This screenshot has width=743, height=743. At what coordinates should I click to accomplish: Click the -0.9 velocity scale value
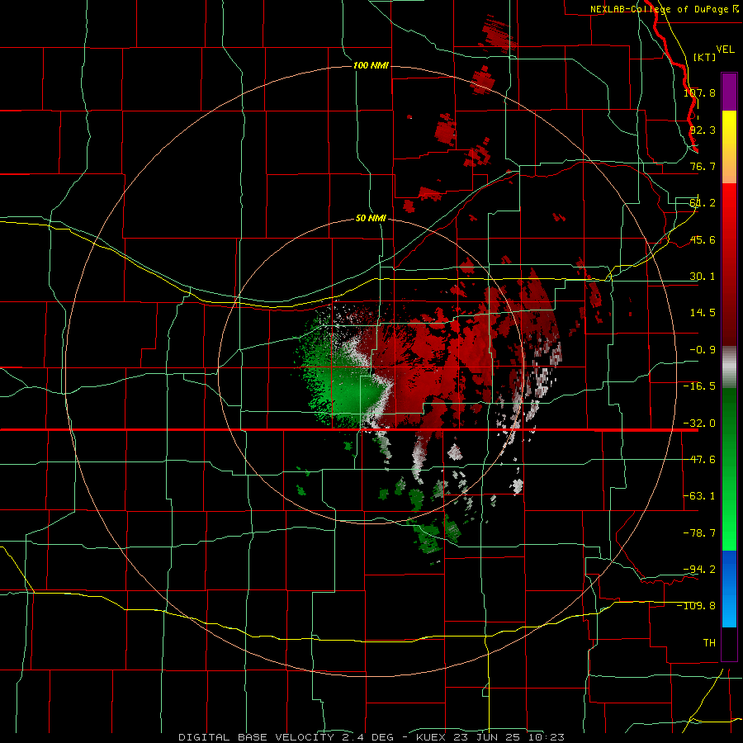[x=703, y=350]
